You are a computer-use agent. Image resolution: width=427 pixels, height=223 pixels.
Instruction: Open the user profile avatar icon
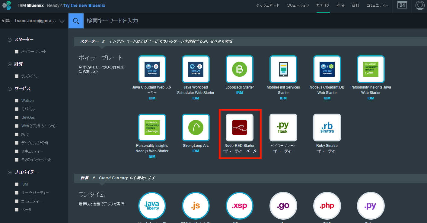[420, 5]
